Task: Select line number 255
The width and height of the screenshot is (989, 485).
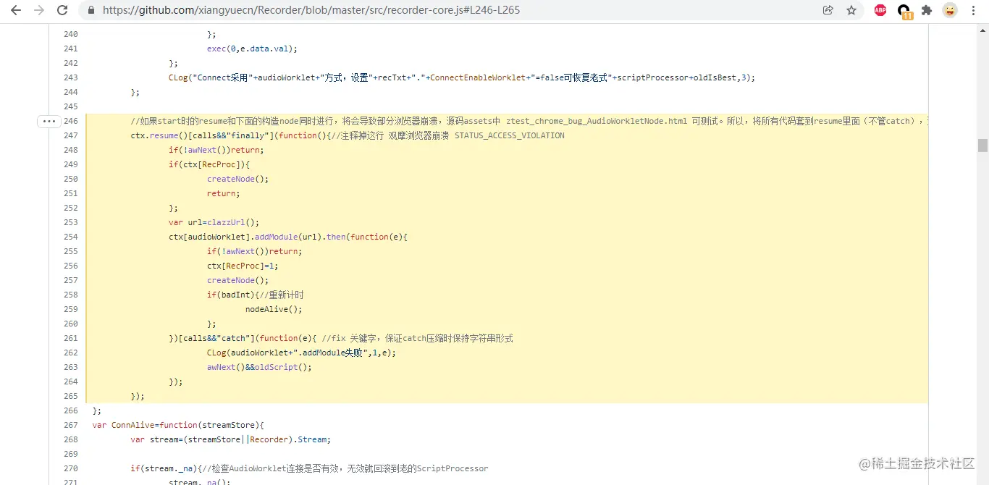Action: (70, 251)
